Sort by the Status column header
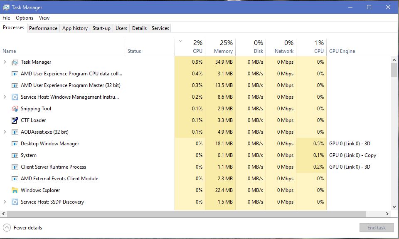Image resolution: width=399 pixels, height=239 pixels. coord(150,47)
